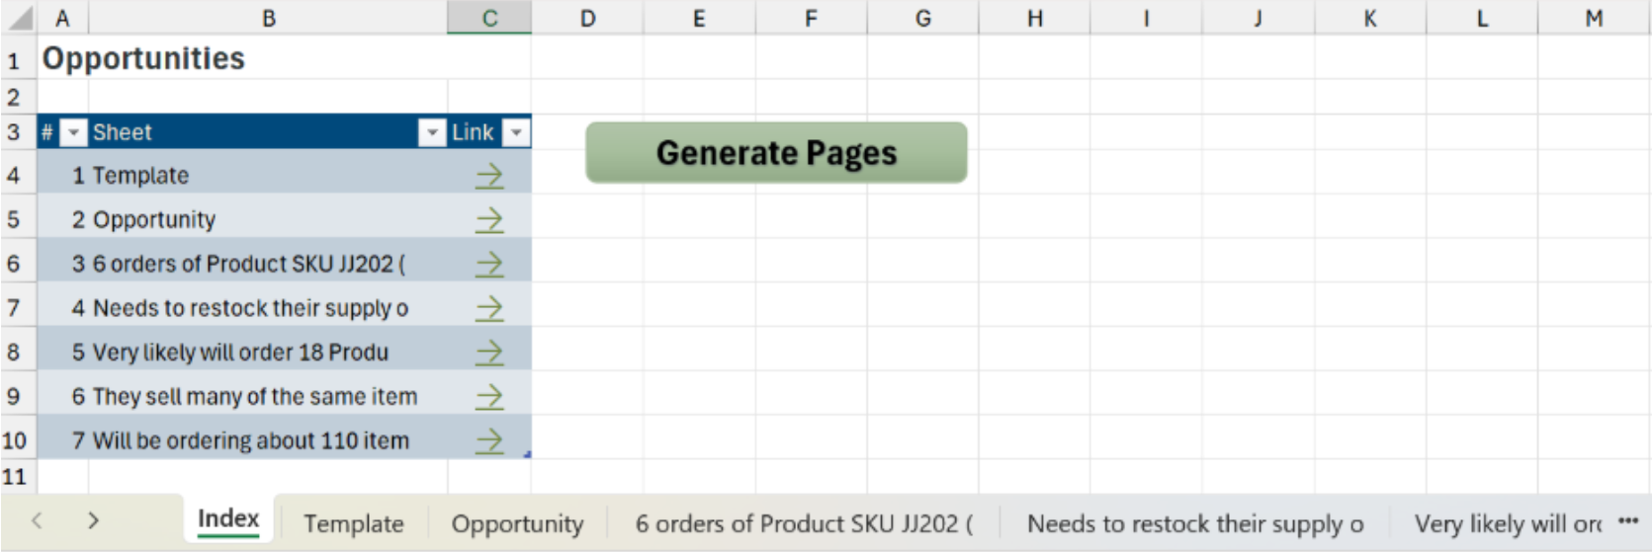Click the arrow link for Template row
Image resolution: width=1652 pixels, height=552 pixels.
click(x=488, y=176)
